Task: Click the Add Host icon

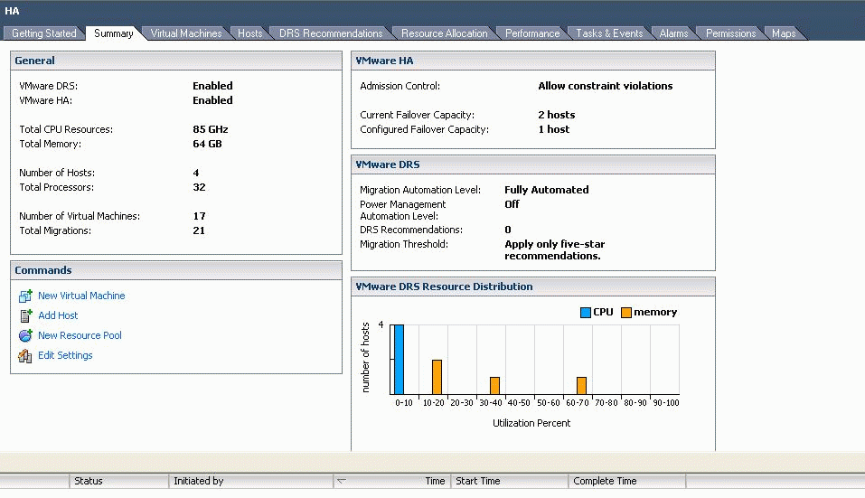Action: tap(25, 315)
